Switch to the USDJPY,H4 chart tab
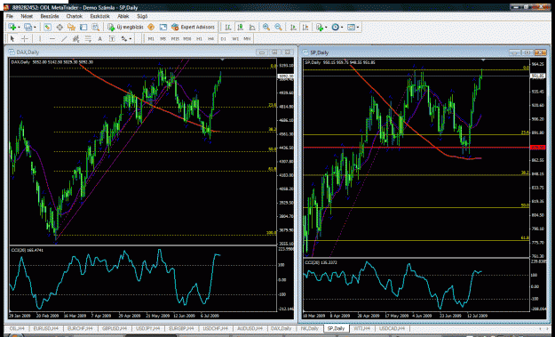 click(148, 328)
